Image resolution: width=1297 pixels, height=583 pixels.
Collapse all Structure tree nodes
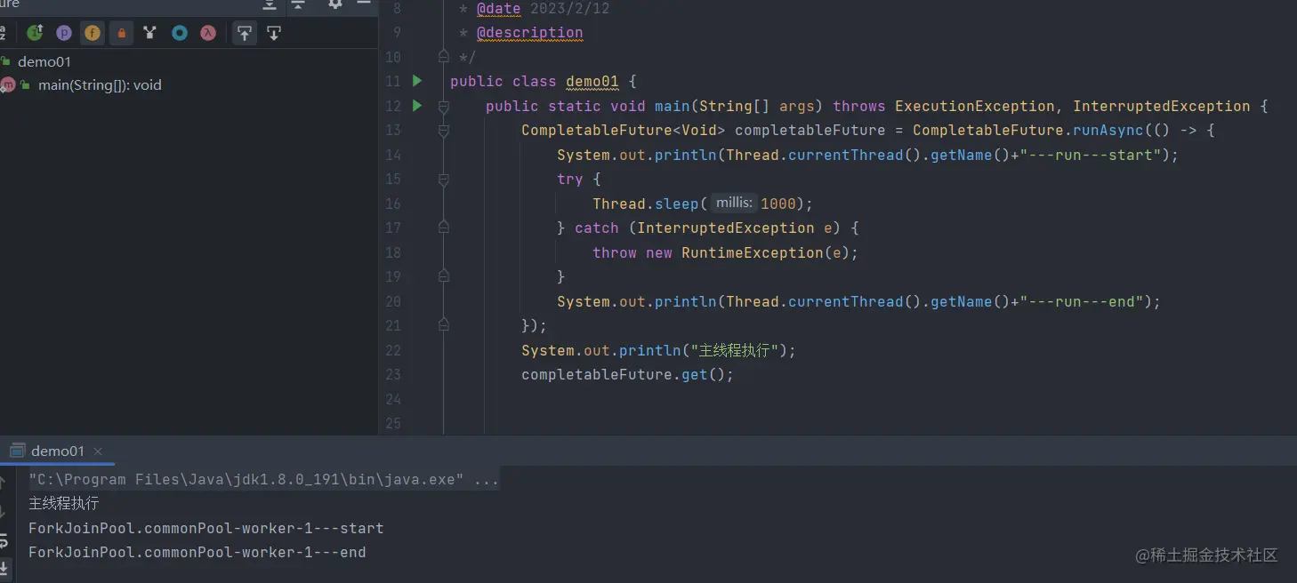pos(299,4)
